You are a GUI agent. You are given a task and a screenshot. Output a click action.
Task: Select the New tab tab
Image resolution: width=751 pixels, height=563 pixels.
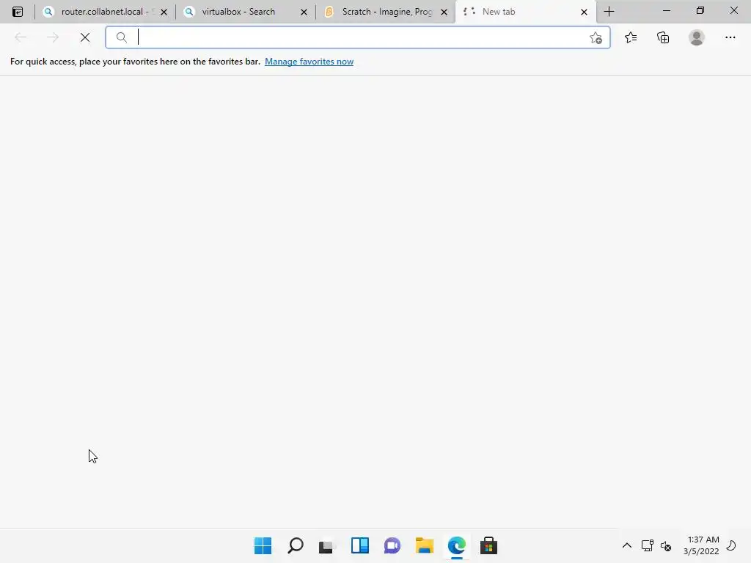tap(525, 12)
